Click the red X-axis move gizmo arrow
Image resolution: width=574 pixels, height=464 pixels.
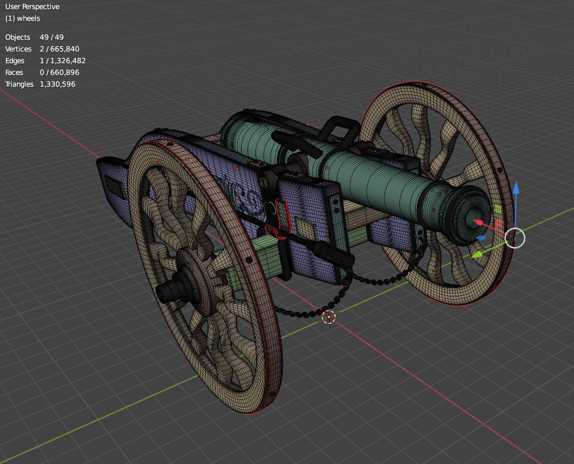[478, 222]
